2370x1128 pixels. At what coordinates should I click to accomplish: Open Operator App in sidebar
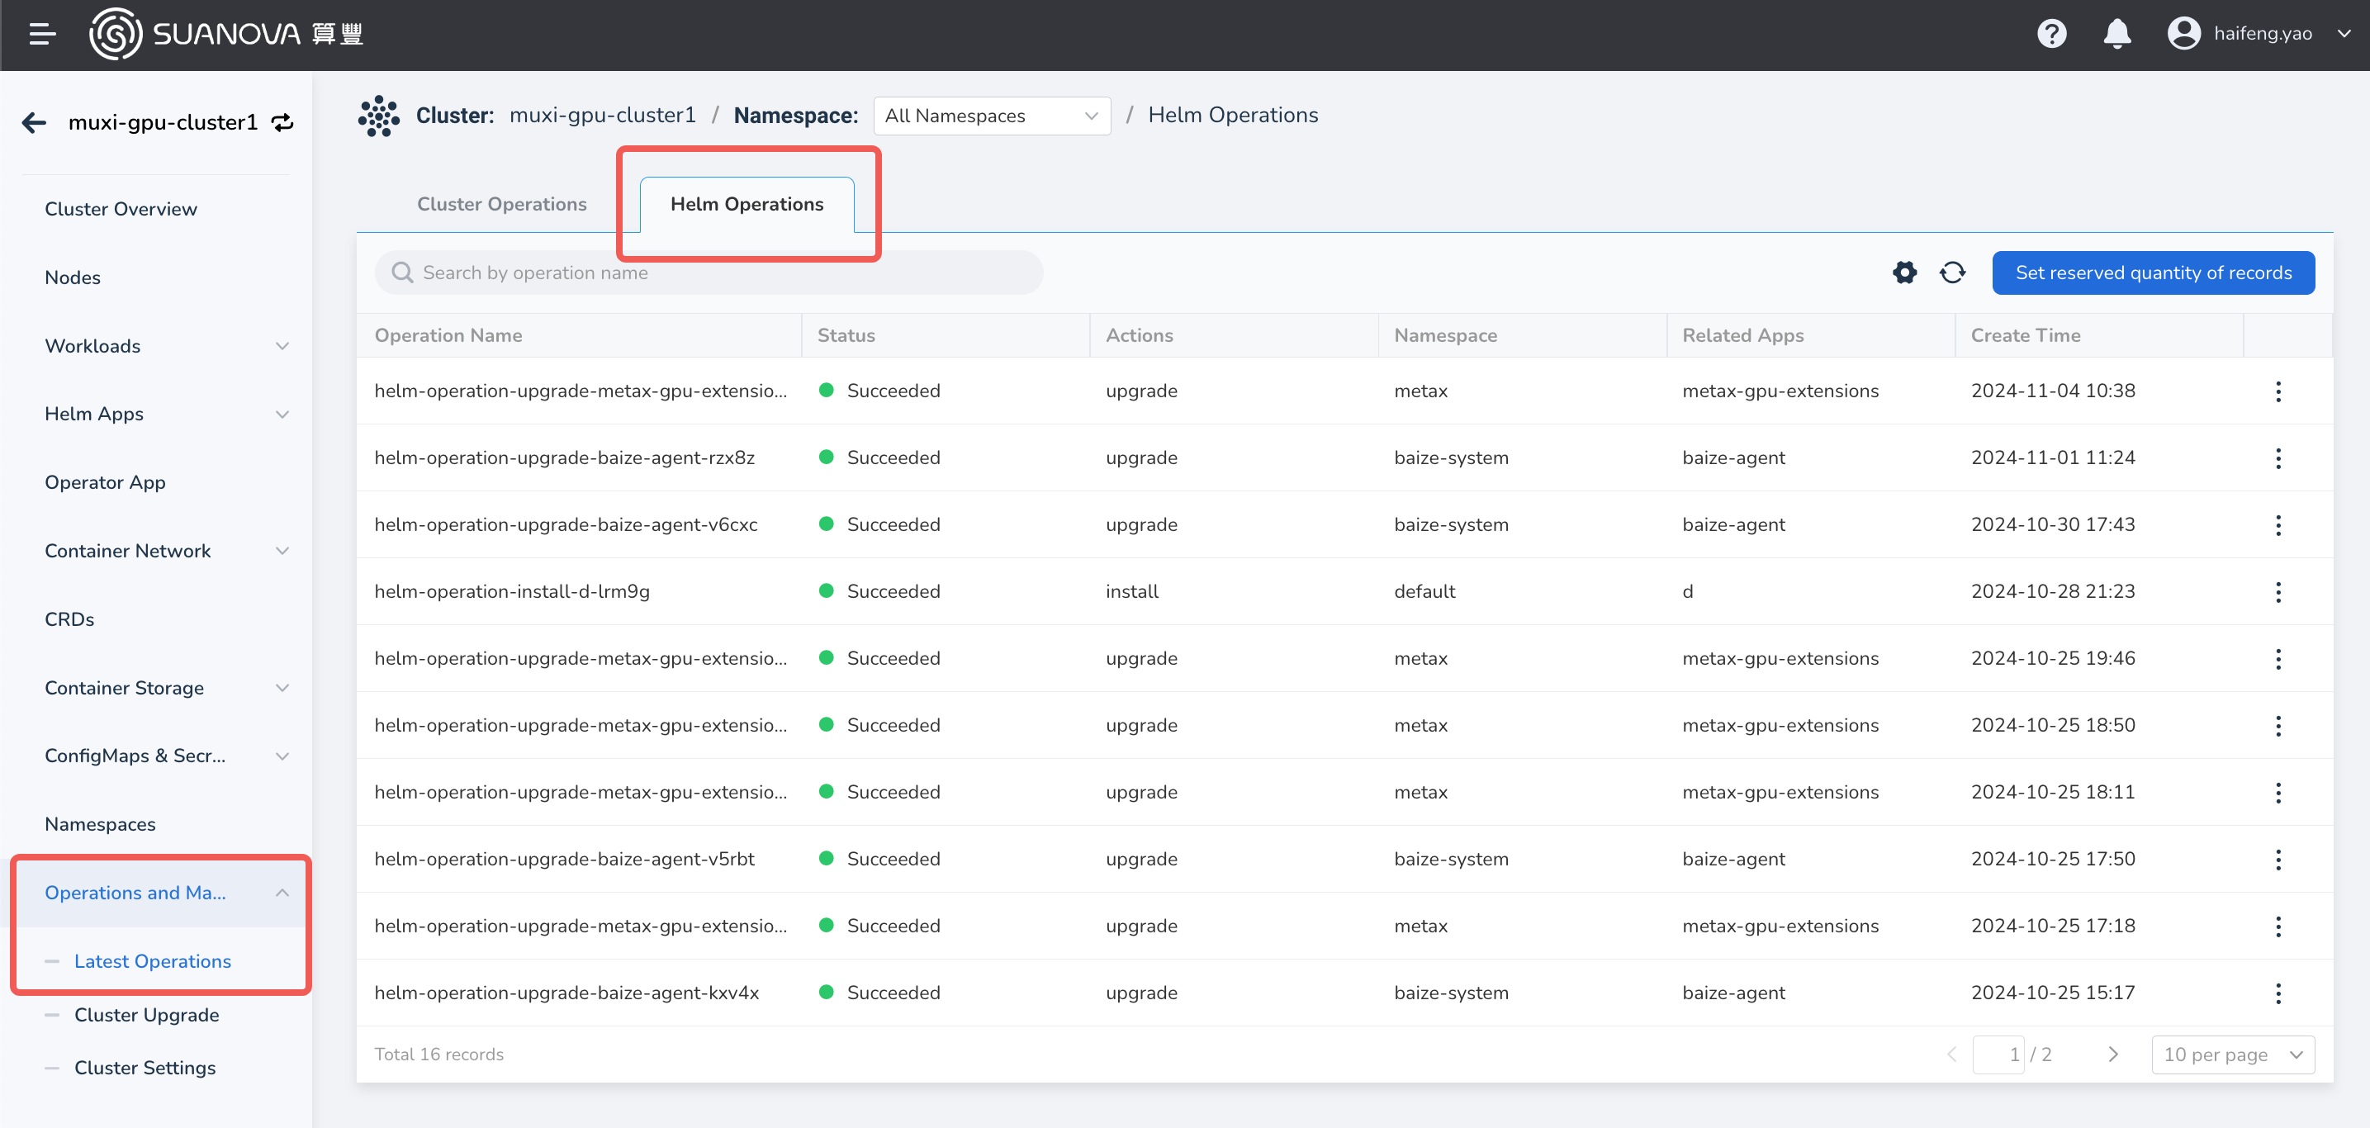click(x=105, y=483)
